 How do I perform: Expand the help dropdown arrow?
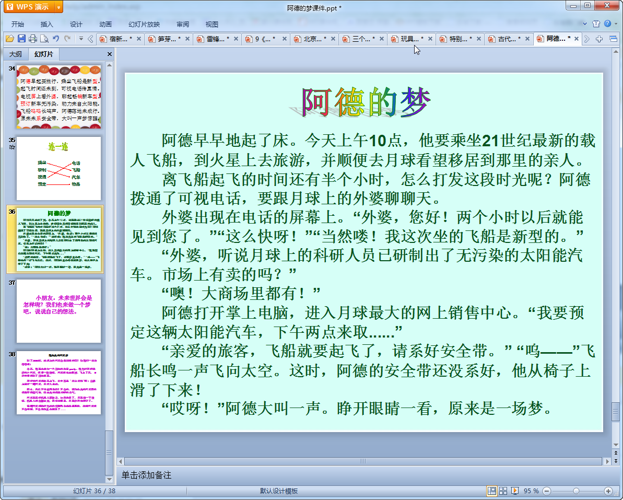point(616,24)
